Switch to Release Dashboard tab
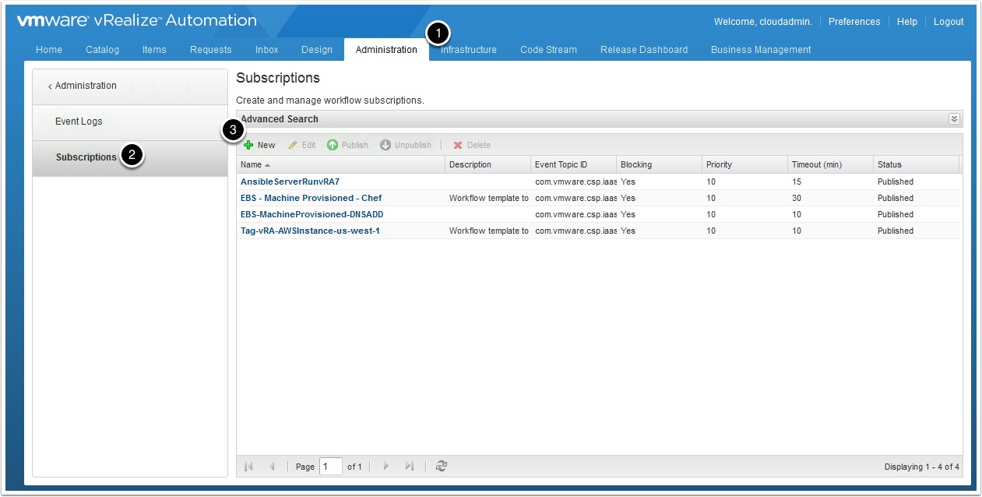 point(644,50)
